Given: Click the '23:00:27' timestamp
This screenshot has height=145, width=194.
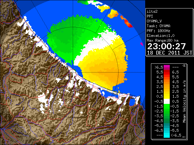Looking at the screenshot, I should coord(166,46).
